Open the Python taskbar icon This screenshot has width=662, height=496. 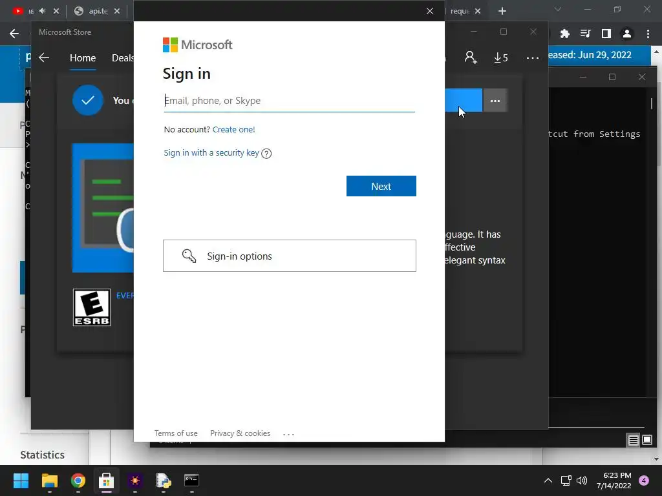pyautogui.click(x=163, y=480)
